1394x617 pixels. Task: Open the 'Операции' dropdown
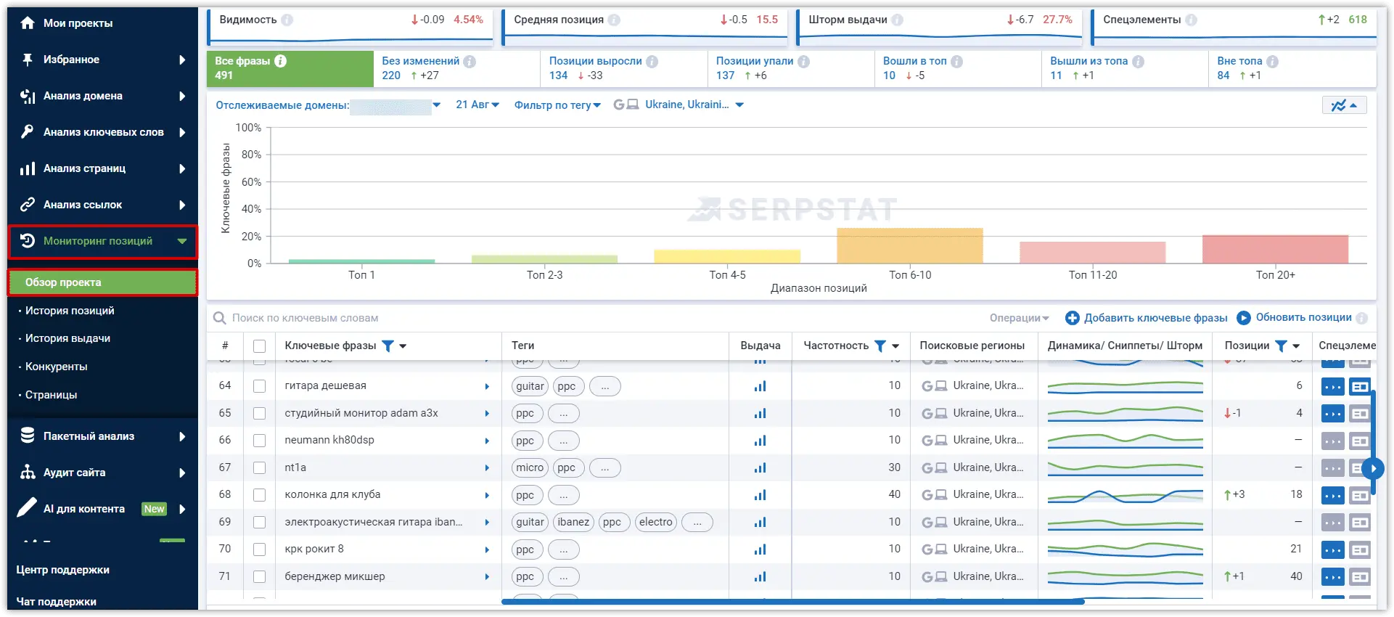click(x=1019, y=318)
